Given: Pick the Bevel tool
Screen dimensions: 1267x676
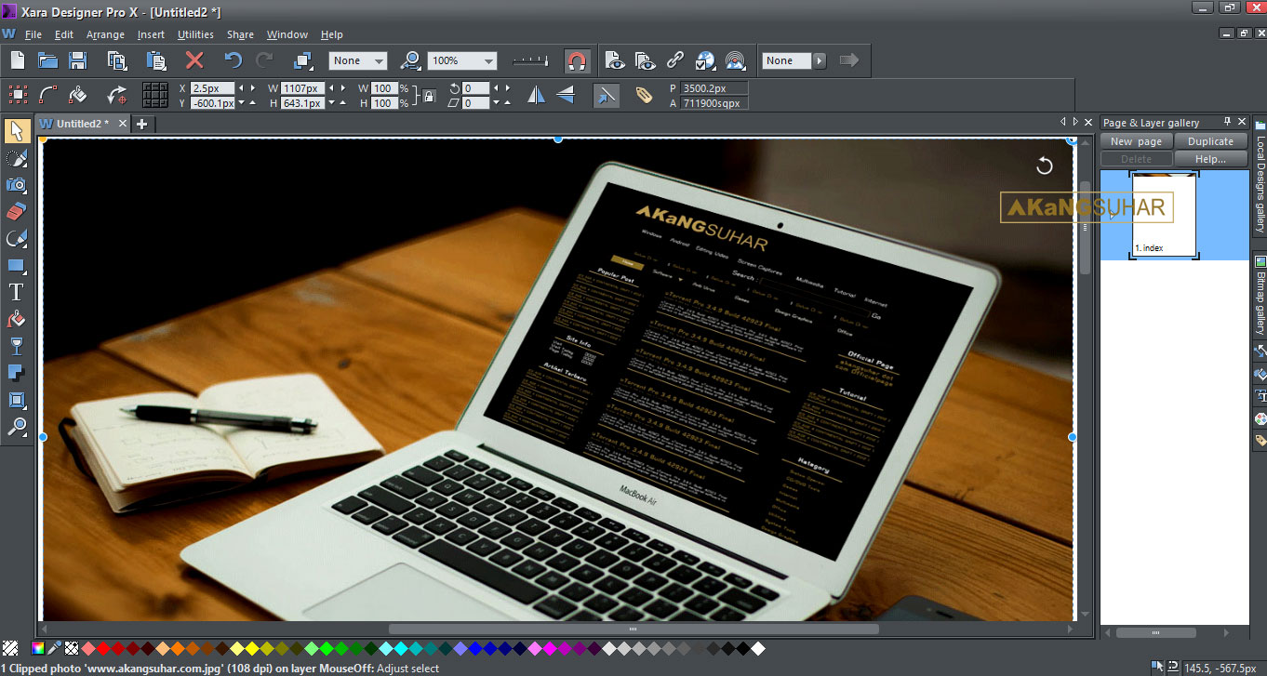Looking at the screenshot, I should pos(17,400).
